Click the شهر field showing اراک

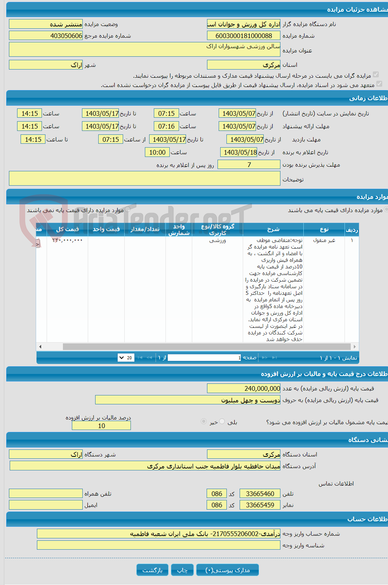[46, 65]
